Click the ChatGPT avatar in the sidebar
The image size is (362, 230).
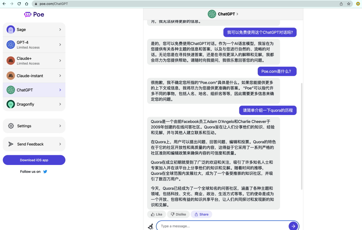pyautogui.click(x=11, y=90)
